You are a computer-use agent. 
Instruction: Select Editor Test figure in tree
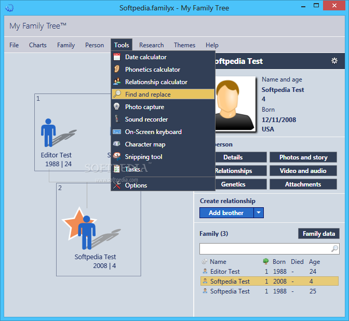click(x=48, y=133)
